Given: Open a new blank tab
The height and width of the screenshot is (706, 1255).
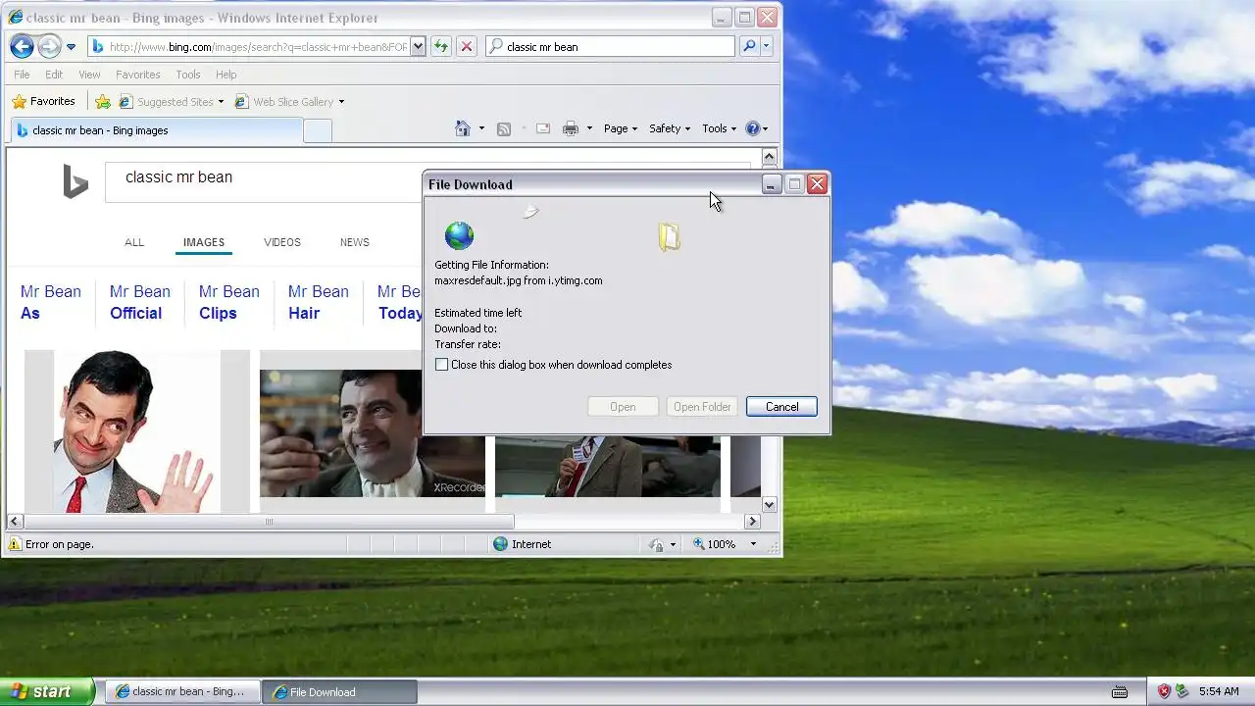Looking at the screenshot, I should [318, 130].
